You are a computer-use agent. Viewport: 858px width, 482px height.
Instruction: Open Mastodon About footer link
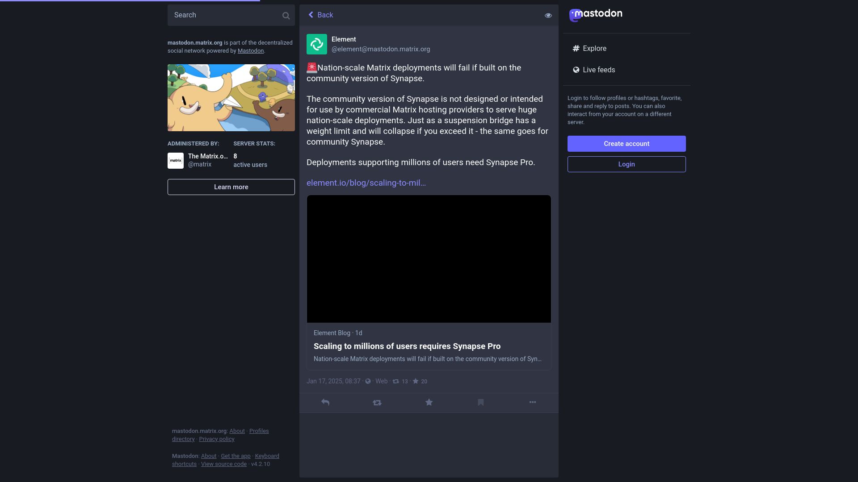click(209, 456)
